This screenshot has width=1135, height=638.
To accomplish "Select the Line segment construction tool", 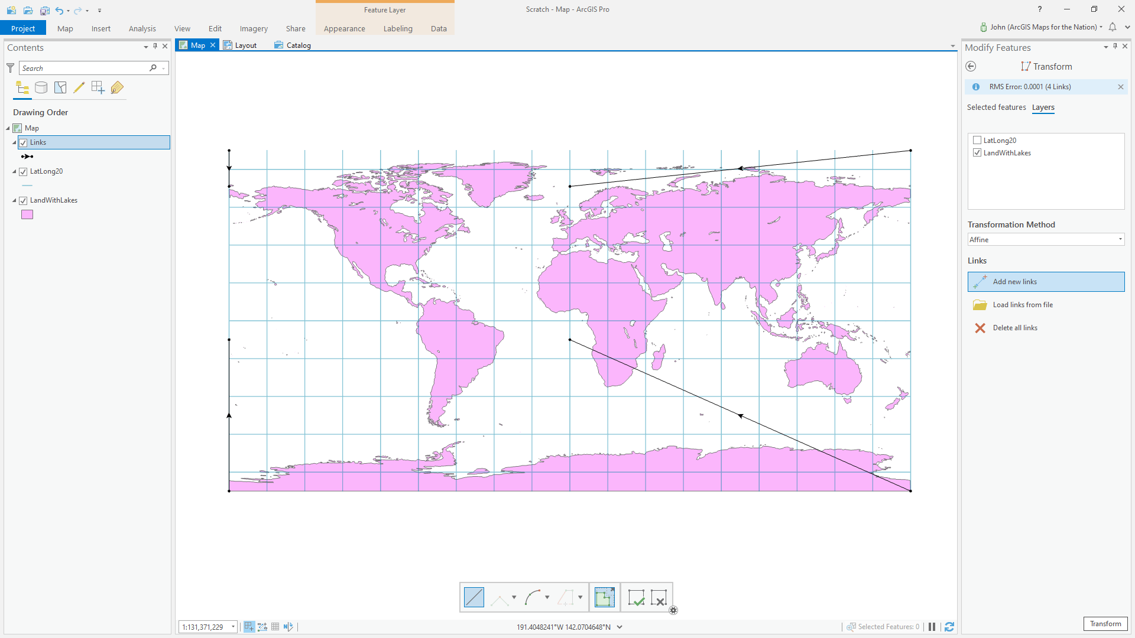I will (474, 597).
